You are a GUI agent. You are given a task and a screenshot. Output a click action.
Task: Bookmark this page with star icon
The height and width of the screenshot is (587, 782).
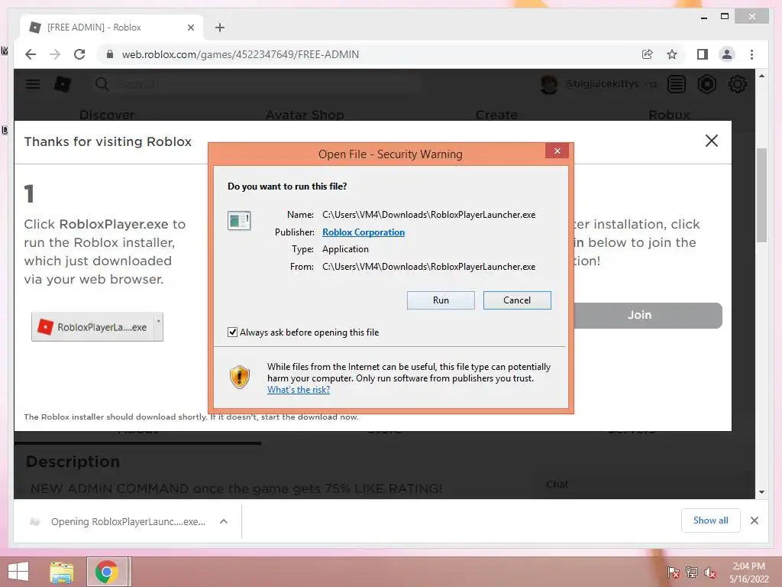click(672, 54)
